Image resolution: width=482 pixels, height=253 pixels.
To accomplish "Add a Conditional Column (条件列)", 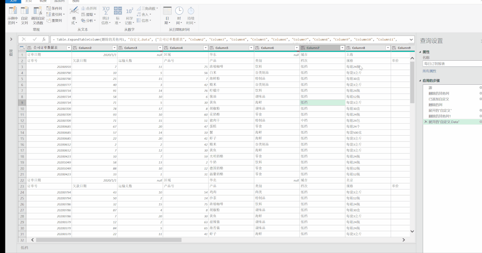I will tap(54, 8).
